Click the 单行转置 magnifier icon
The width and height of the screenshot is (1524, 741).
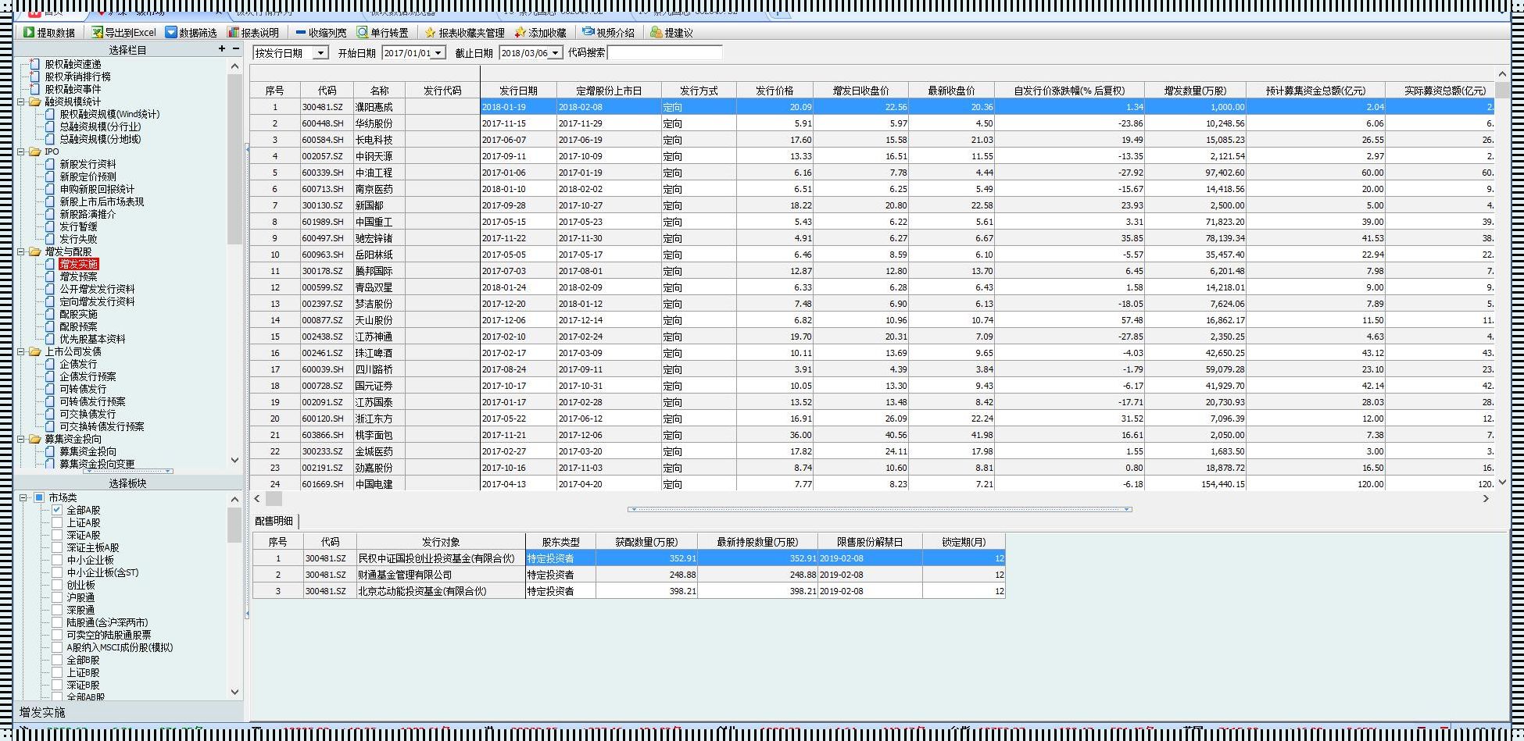363,33
